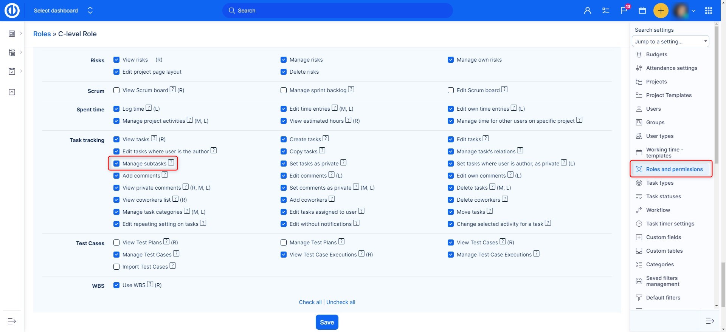Expand the Select dashboard chooser
This screenshot has width=726, height=332.
[63, 11]
